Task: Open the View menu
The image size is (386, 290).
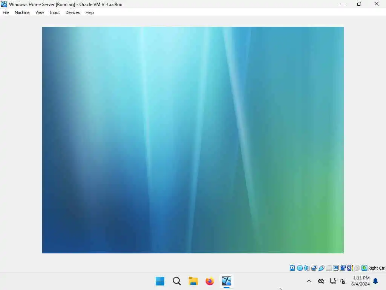Action: click(x=40, y=12)
